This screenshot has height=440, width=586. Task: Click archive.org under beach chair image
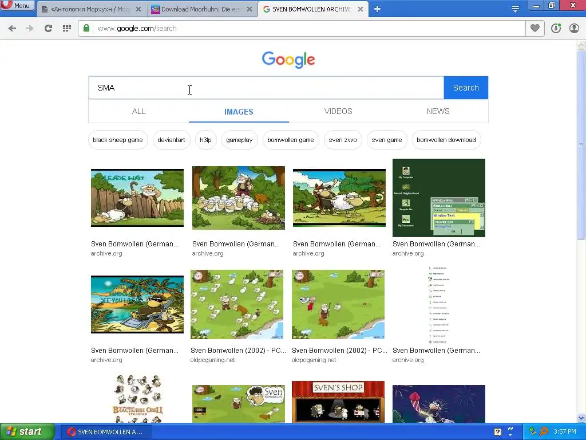(x=106, y=360)
